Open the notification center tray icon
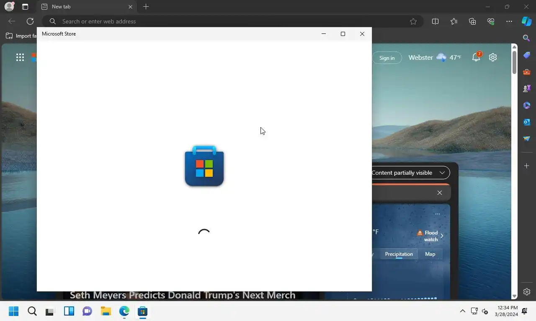Screen dimensions: 536x321 point(525,311)
